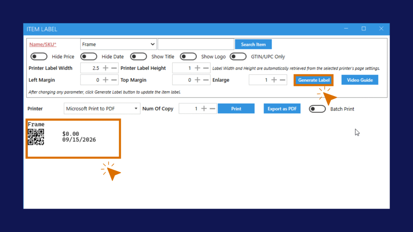The width and height of the screenshot is (413, 232).
Task: Minimize the Item Label window
Action: pos(346,29)
